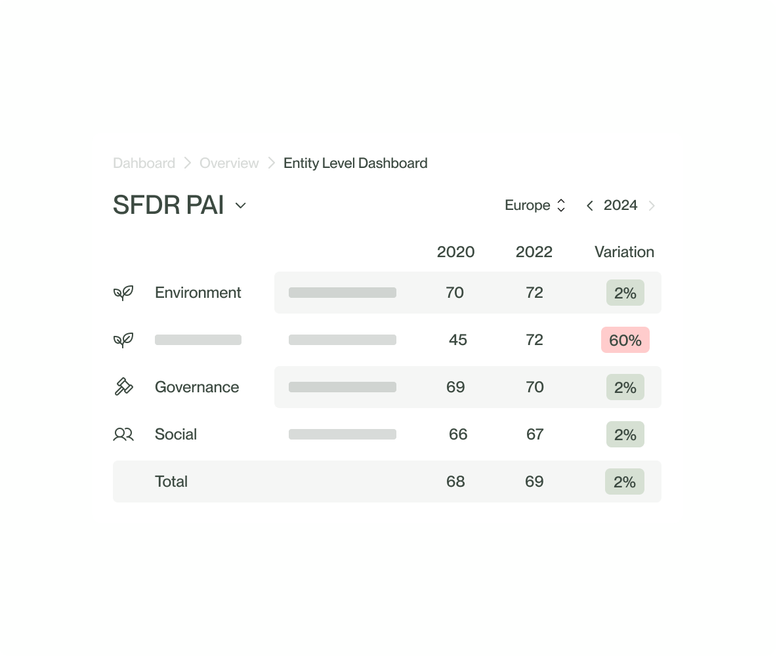Click the Variation column header
Screen dimensions: 777x656
click(x=624, y=252)
